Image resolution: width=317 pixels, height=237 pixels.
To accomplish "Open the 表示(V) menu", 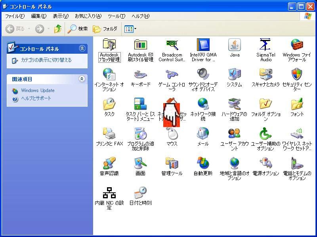I will pos(61,16).
